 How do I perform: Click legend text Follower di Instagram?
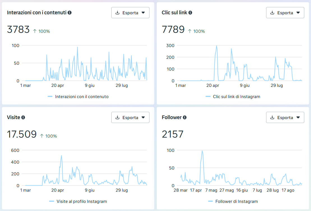click(236, 201)
